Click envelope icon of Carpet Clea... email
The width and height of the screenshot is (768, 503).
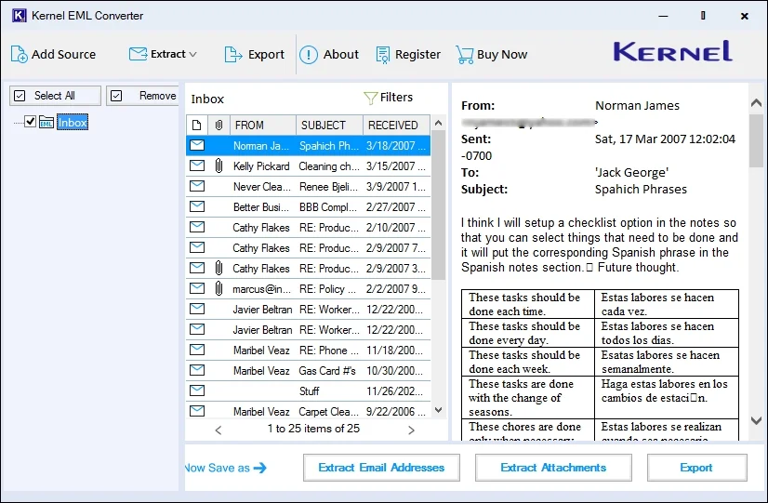click(x=197, y=410)
